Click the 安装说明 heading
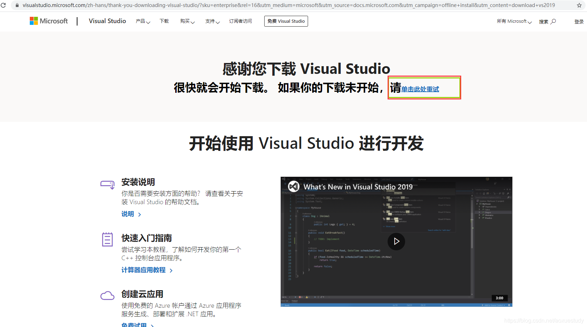587x327 pixels. click(138, 182)
